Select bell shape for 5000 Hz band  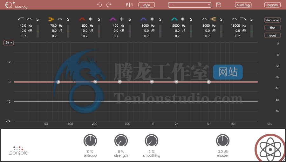[204, 19]
